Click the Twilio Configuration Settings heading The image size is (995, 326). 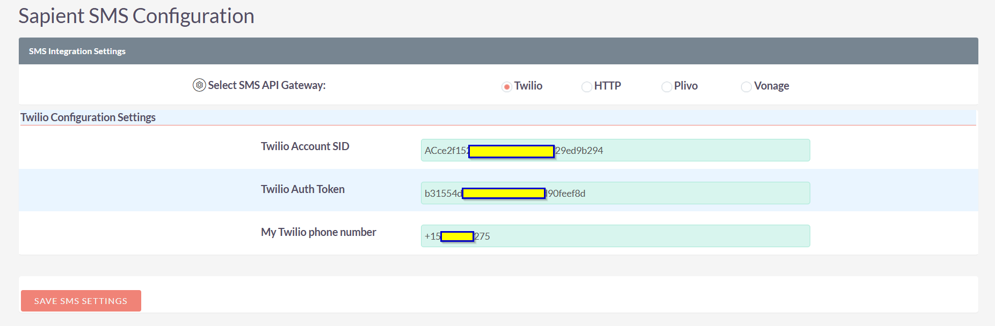(x=88, y=117)
